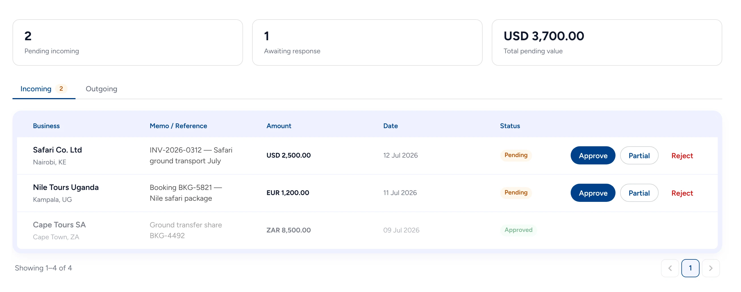
Task: Sort by the Business column header
Action: click(x=46, y=126)
